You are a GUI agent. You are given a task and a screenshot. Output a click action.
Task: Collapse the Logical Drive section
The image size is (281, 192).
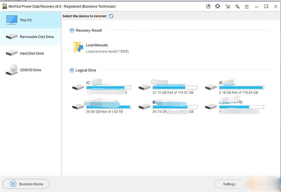72,70
